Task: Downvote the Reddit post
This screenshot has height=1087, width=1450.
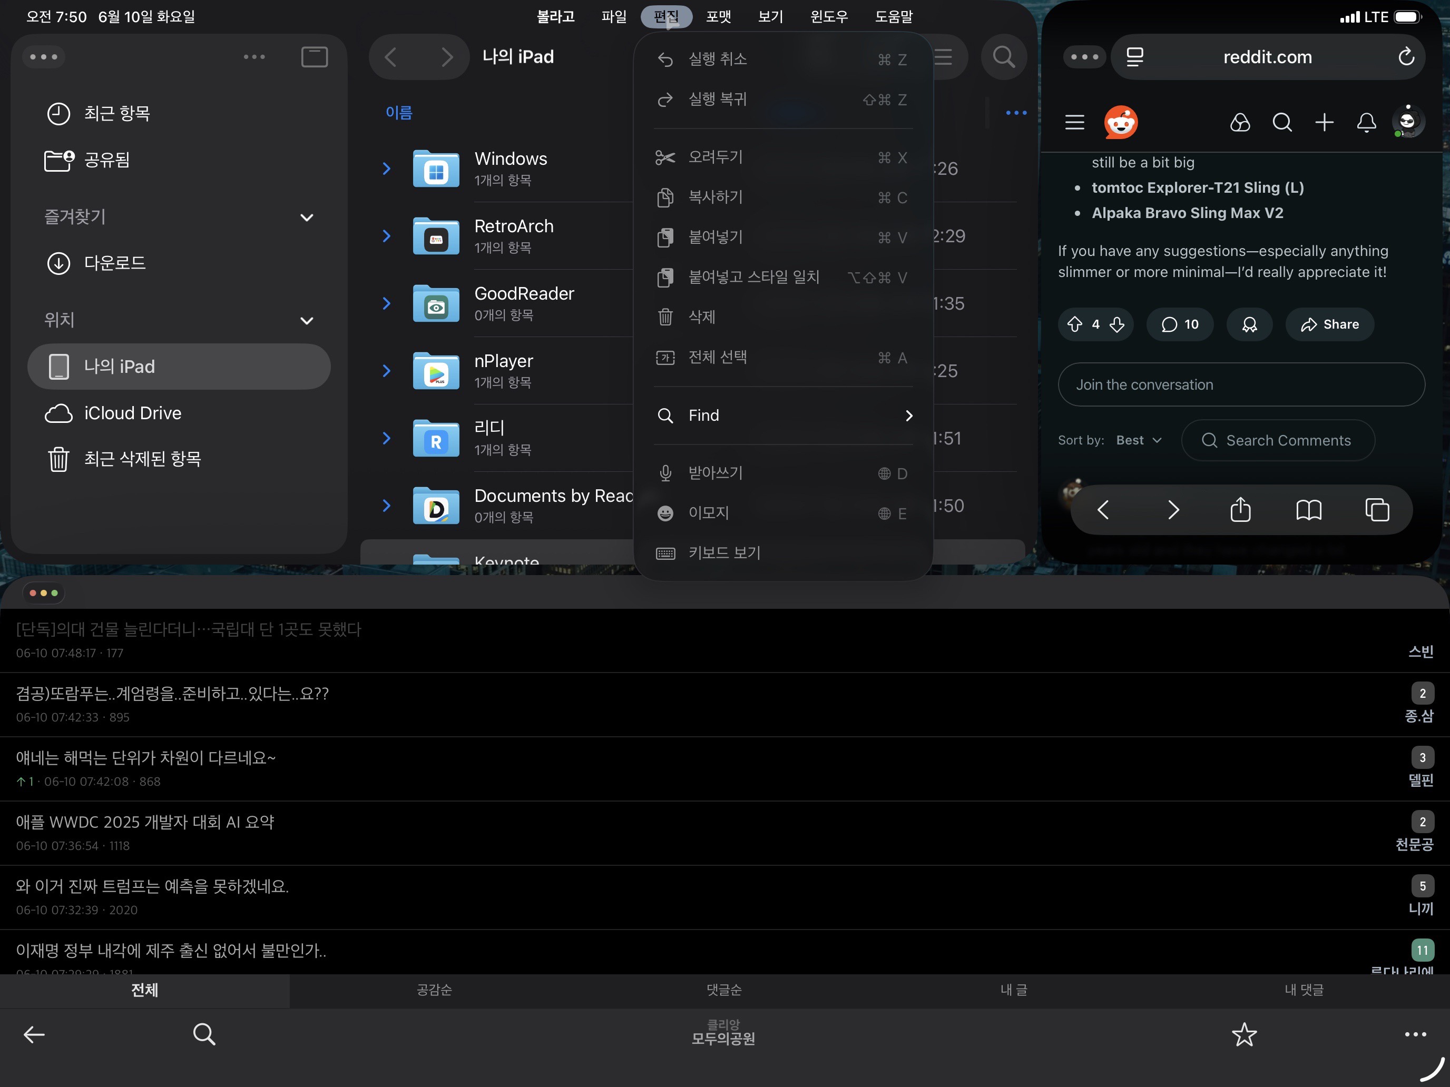Action: pyautogui.click(x=1117, y=324)
